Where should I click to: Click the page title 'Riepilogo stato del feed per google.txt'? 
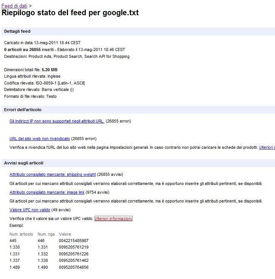(70, 13)
